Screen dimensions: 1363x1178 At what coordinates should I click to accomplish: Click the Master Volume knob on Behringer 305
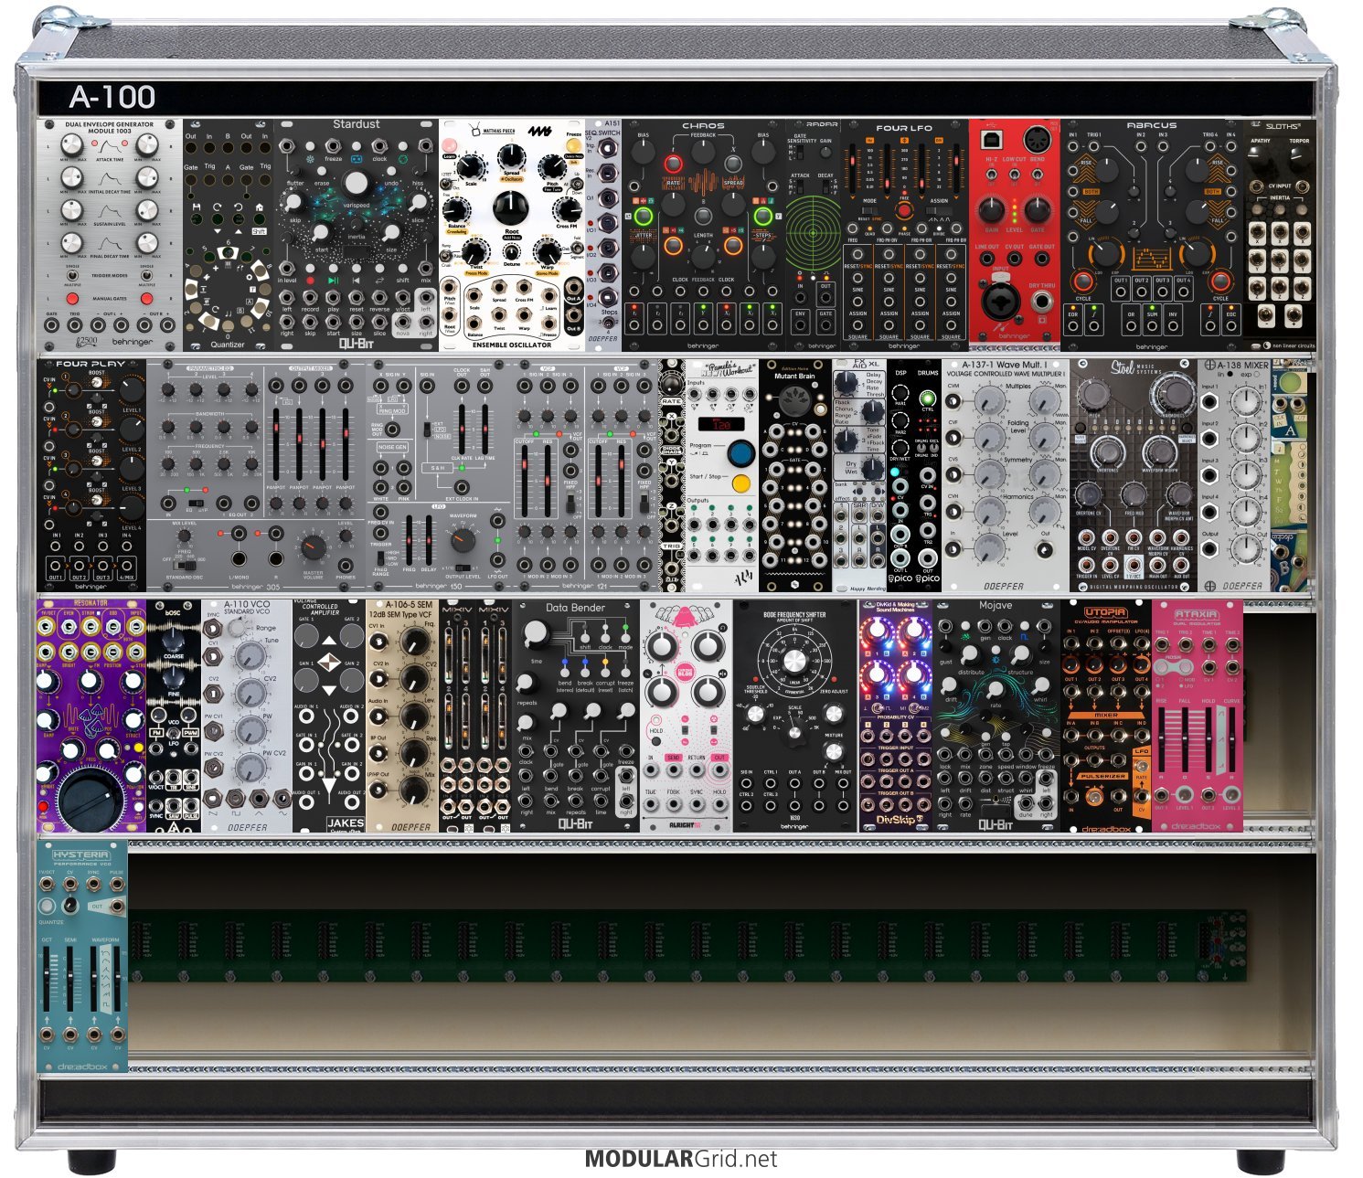[313, 548]
